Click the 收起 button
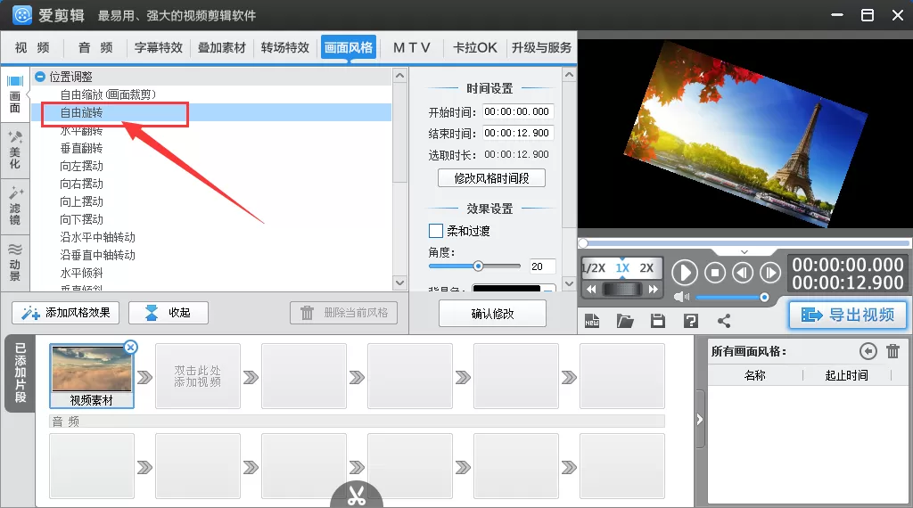 169,313
